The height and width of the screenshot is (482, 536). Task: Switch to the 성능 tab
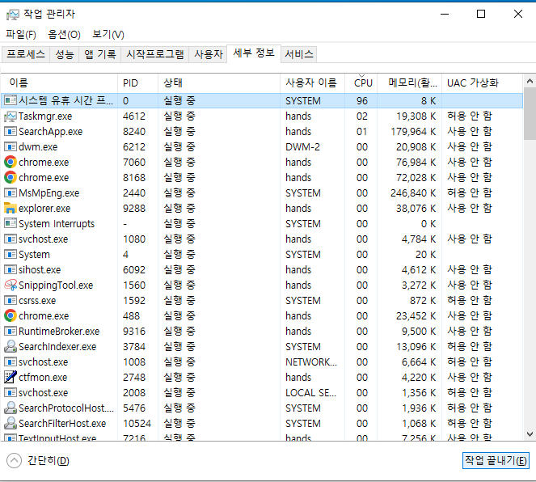pos(65,54)
